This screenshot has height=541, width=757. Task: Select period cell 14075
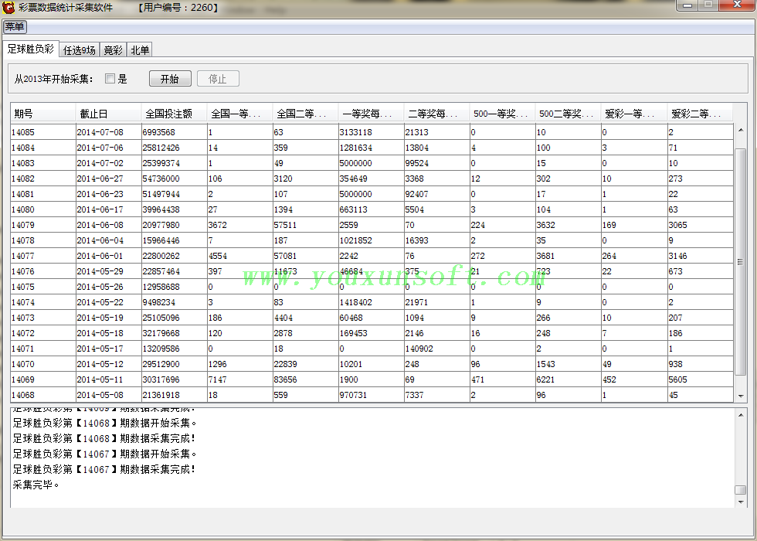(43, 287)
